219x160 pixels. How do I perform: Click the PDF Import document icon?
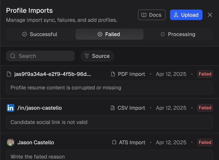click(x=113, y=74)
